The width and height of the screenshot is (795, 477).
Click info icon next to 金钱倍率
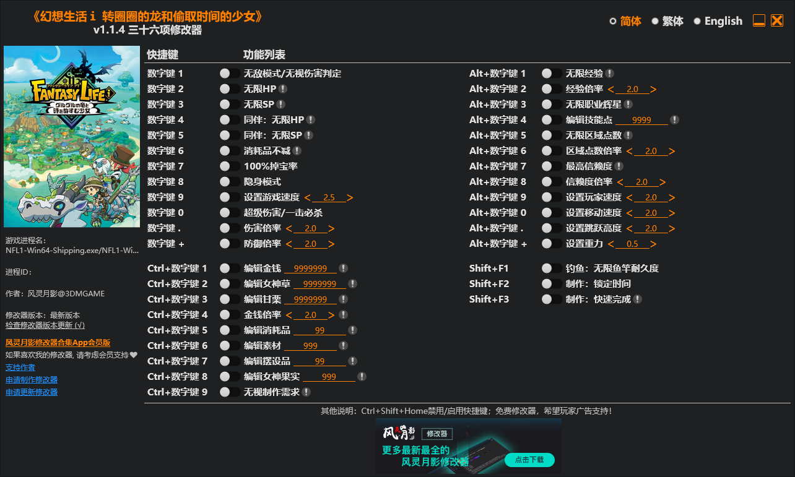(x=343, y=315)
